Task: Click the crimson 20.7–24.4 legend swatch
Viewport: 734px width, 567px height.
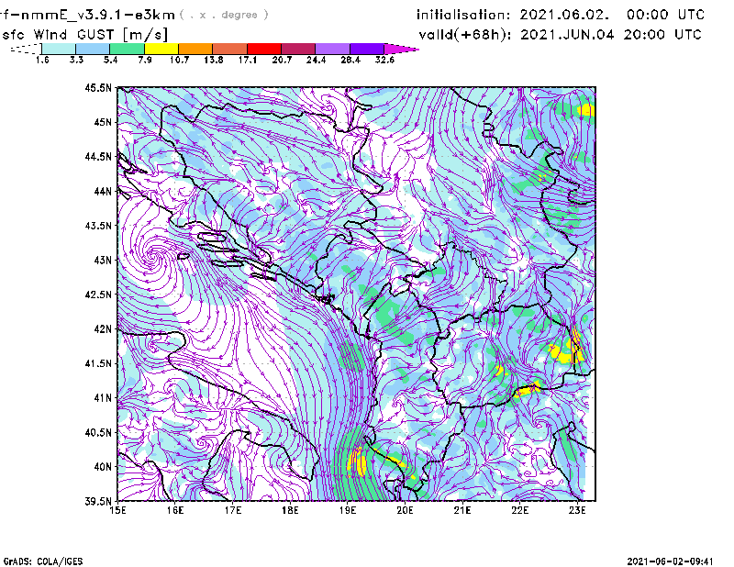Action: [298, 49]
